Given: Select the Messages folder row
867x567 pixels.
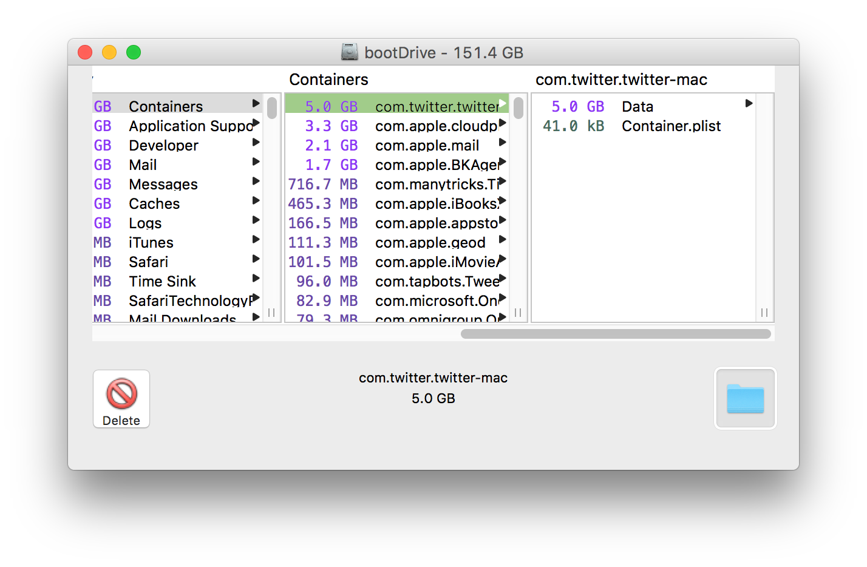Looking at the screenshot, I should (x=177, y=182).
